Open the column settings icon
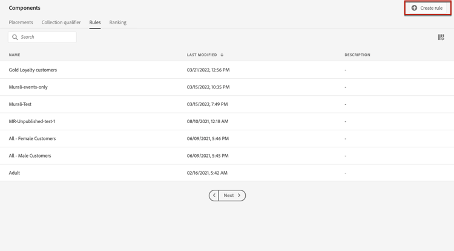Image resolution: width=454 pixels, height=251 pixels. point(441,37)
